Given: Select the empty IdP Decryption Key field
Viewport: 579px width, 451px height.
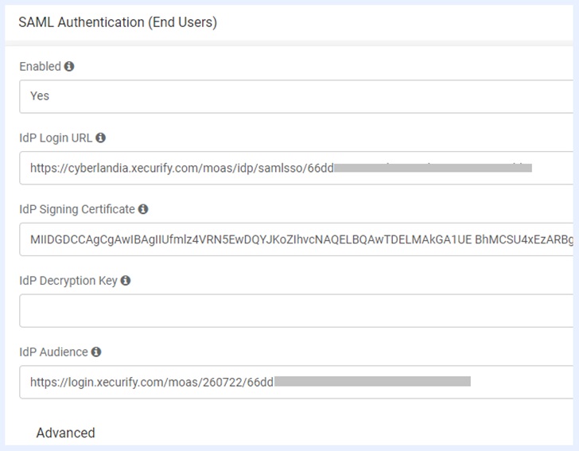Looking at the screenshot, I should pos(296,311).
